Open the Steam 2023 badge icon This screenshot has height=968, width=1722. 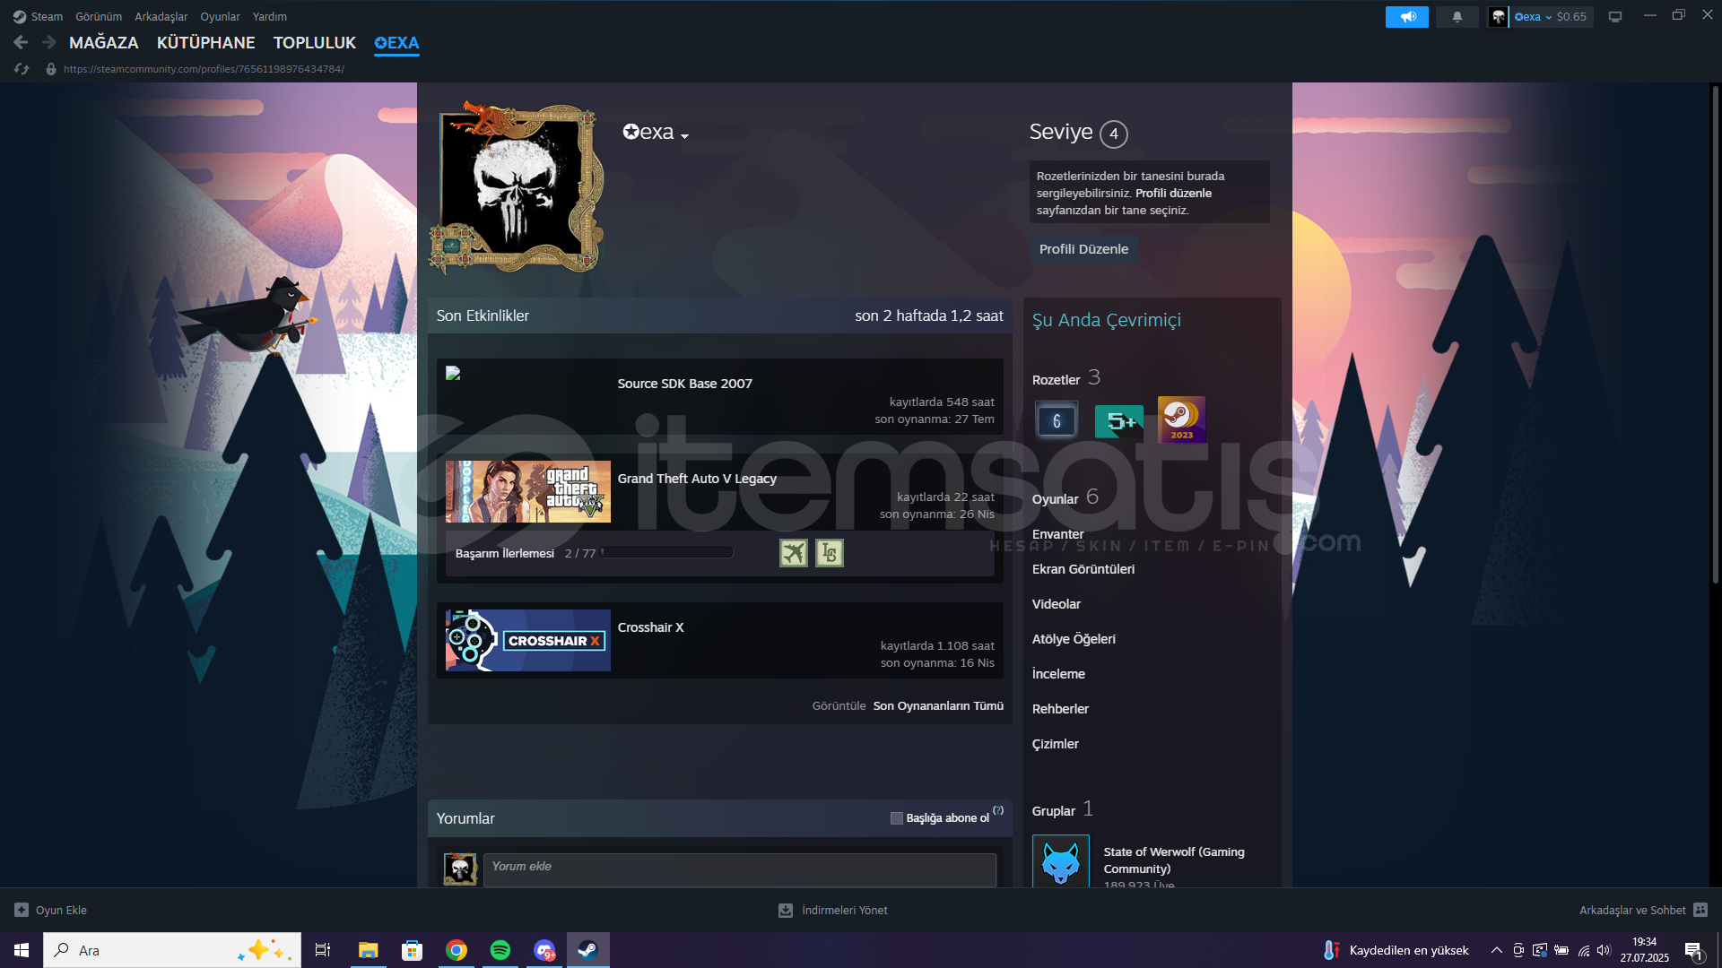click(x=1181, y=419)
